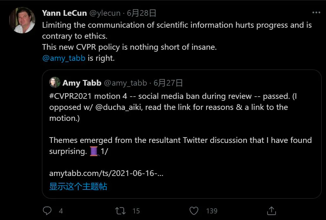Screen dimensions: 326x220
Task: Click the 显示这个主题帖 link
Action: coord(78,186)
